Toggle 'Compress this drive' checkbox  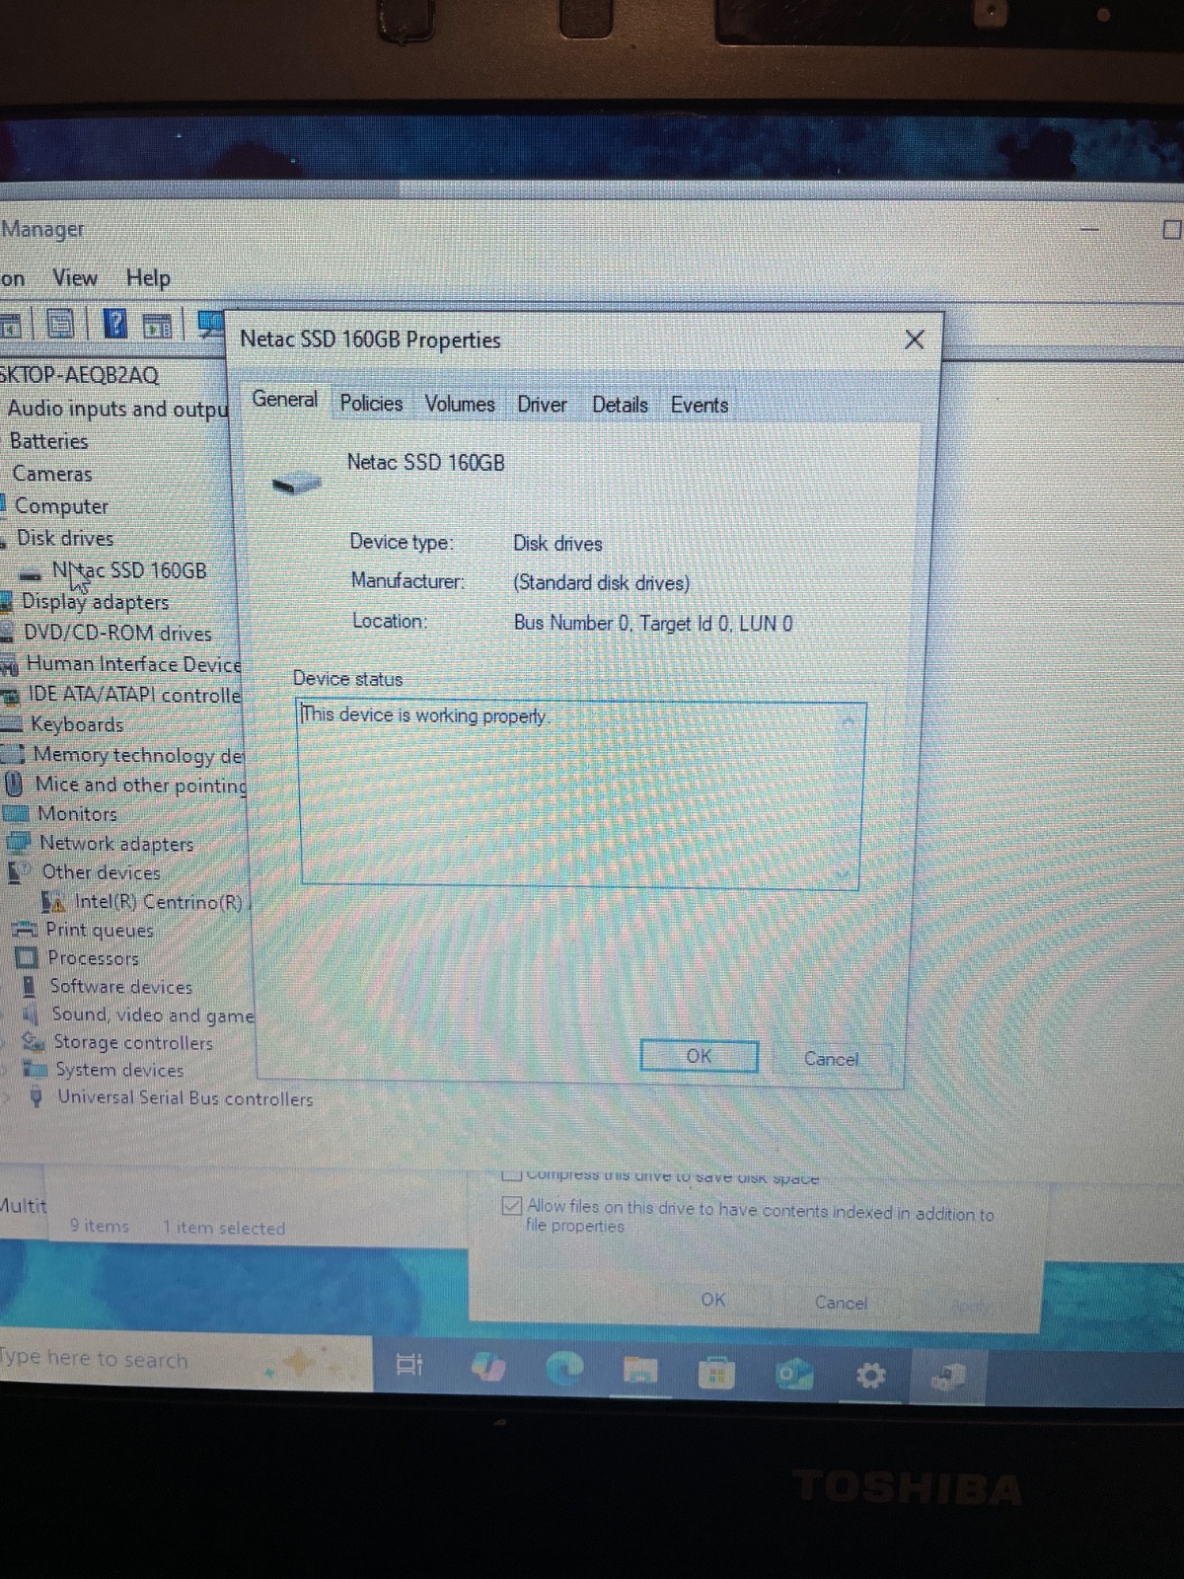[x=511, y=1174]
